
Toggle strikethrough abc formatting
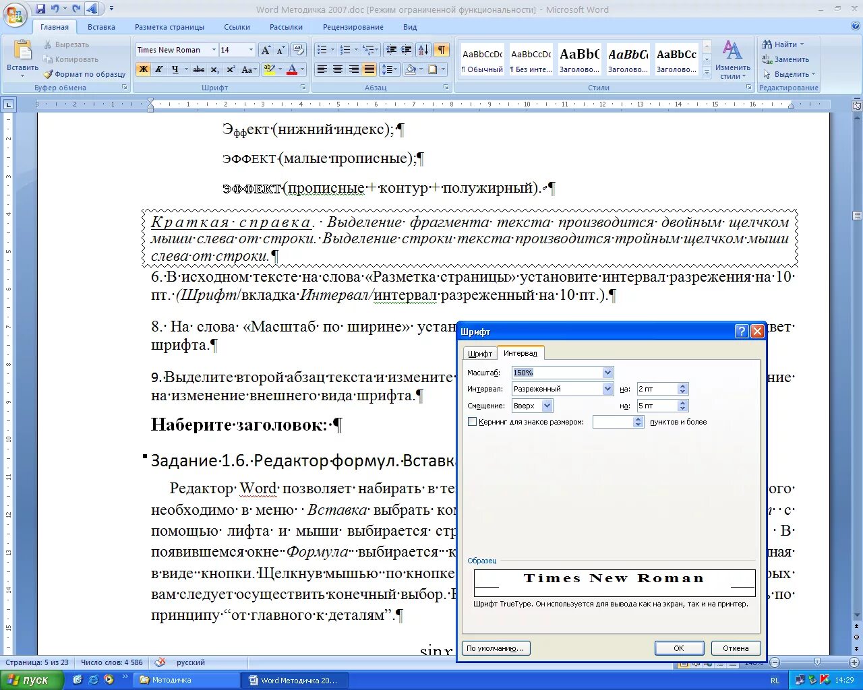(x=199, y=69)
